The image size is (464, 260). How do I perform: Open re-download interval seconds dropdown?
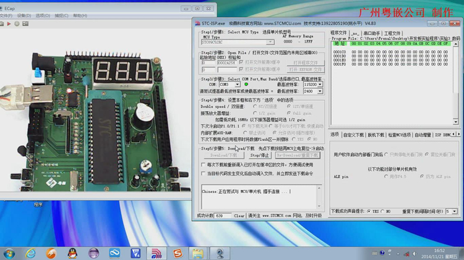click(455, 211)
